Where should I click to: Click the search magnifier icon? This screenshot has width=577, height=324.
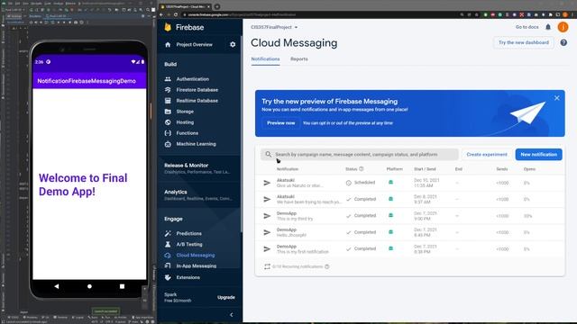click(x=269, y=154)
